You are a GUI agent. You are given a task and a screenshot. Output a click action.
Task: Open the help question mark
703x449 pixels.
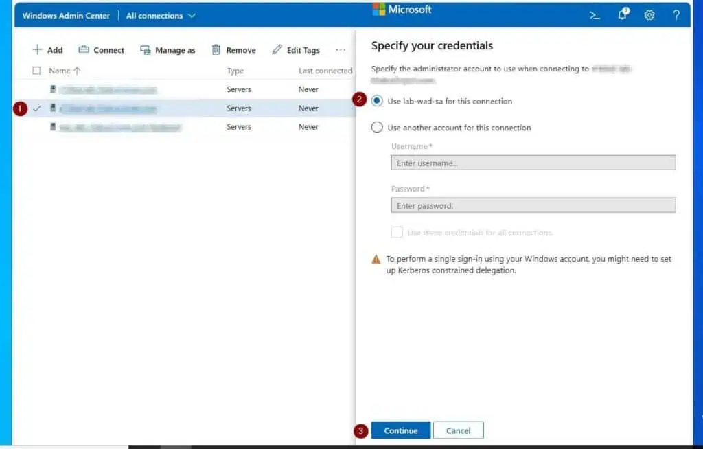676,15
